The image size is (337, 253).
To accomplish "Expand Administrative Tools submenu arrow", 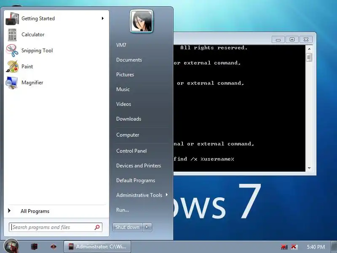I will tap(167, 195).
